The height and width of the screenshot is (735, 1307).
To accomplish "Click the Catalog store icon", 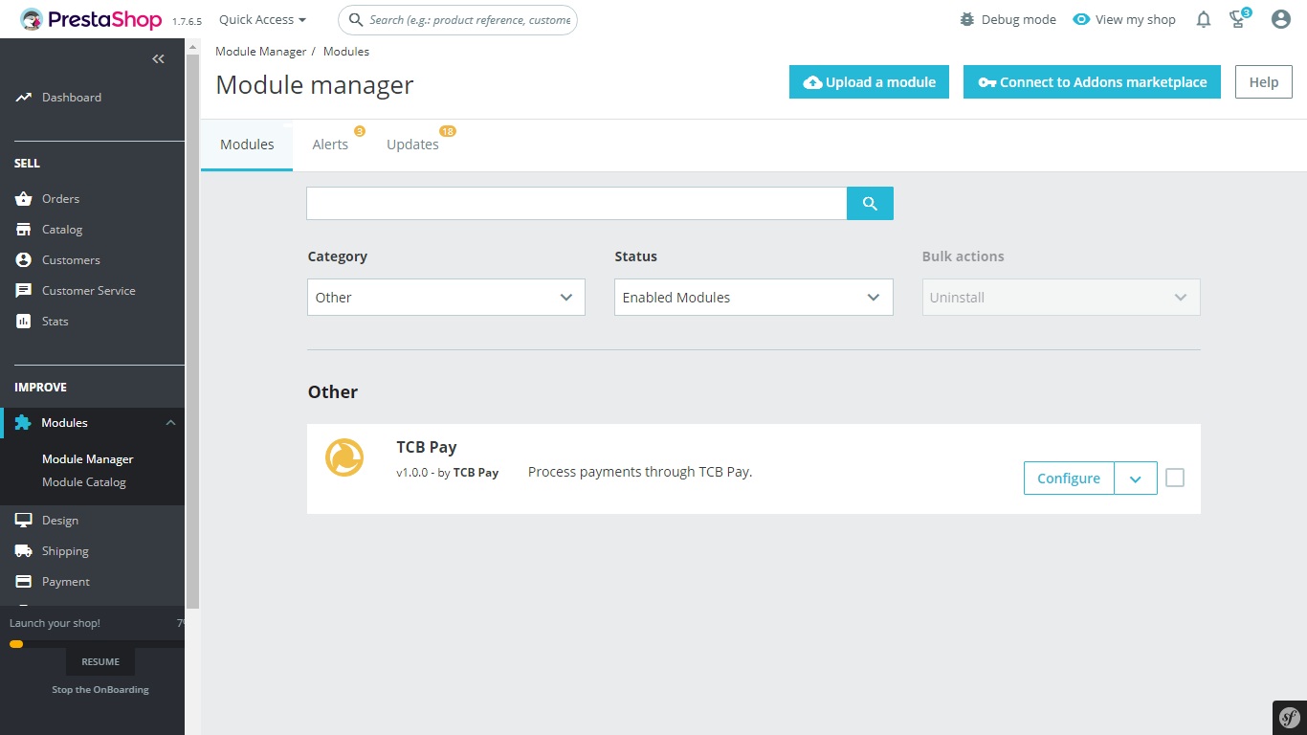I will coord(24,230).
